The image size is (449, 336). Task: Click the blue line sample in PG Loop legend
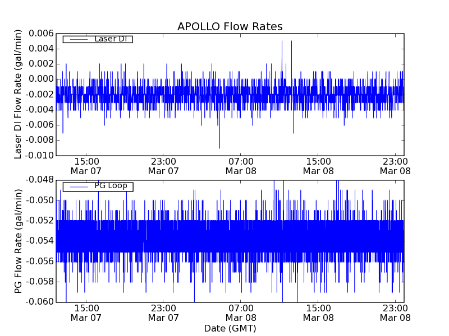pos(77,186)
